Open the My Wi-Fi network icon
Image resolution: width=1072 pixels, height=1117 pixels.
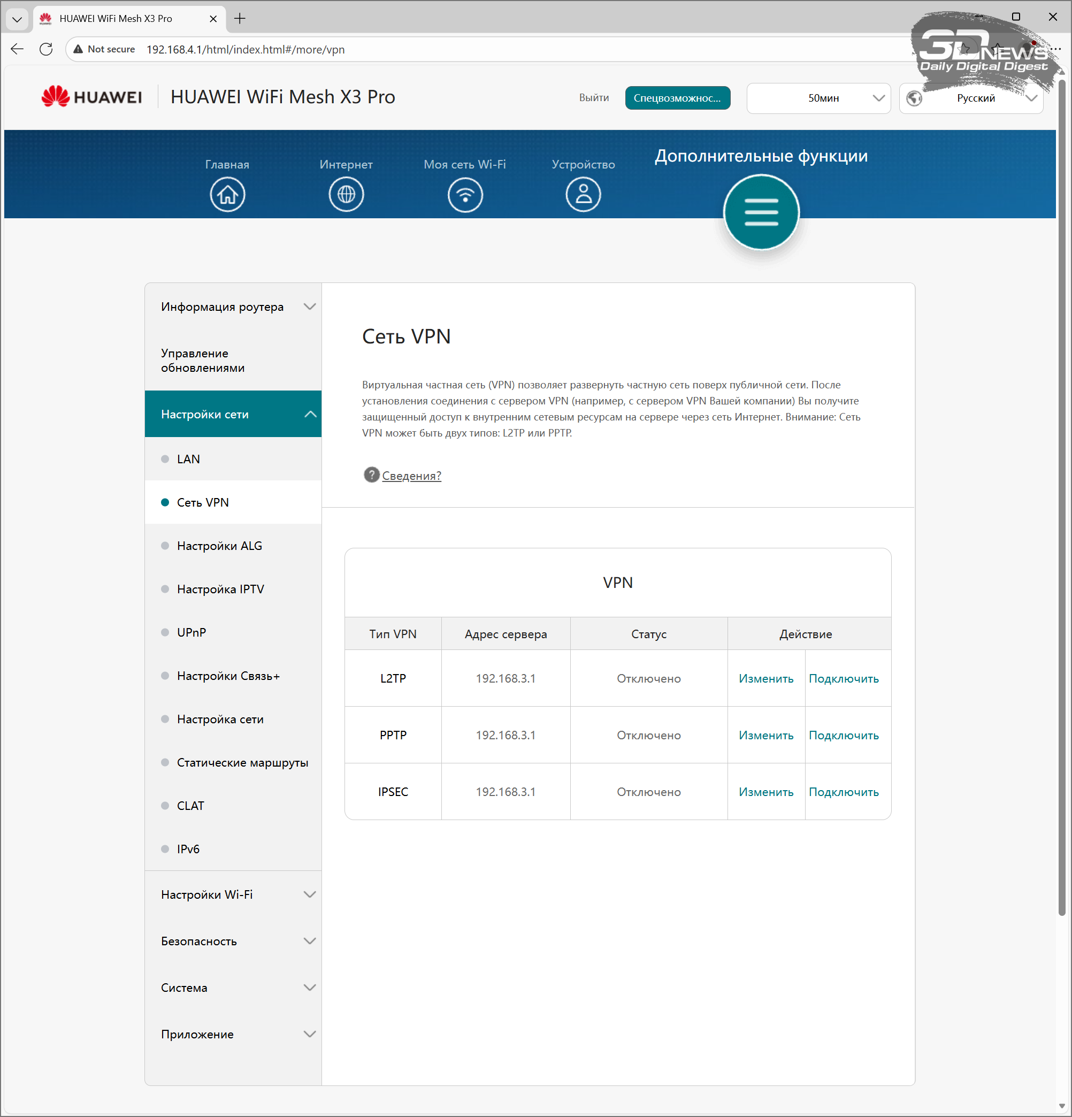(x=465, y=195)
